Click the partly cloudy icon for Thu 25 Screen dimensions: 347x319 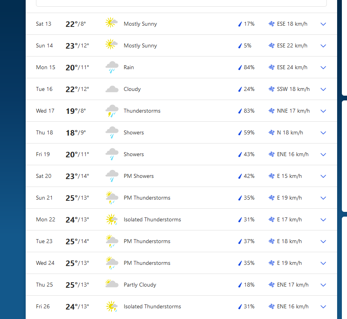112,284
